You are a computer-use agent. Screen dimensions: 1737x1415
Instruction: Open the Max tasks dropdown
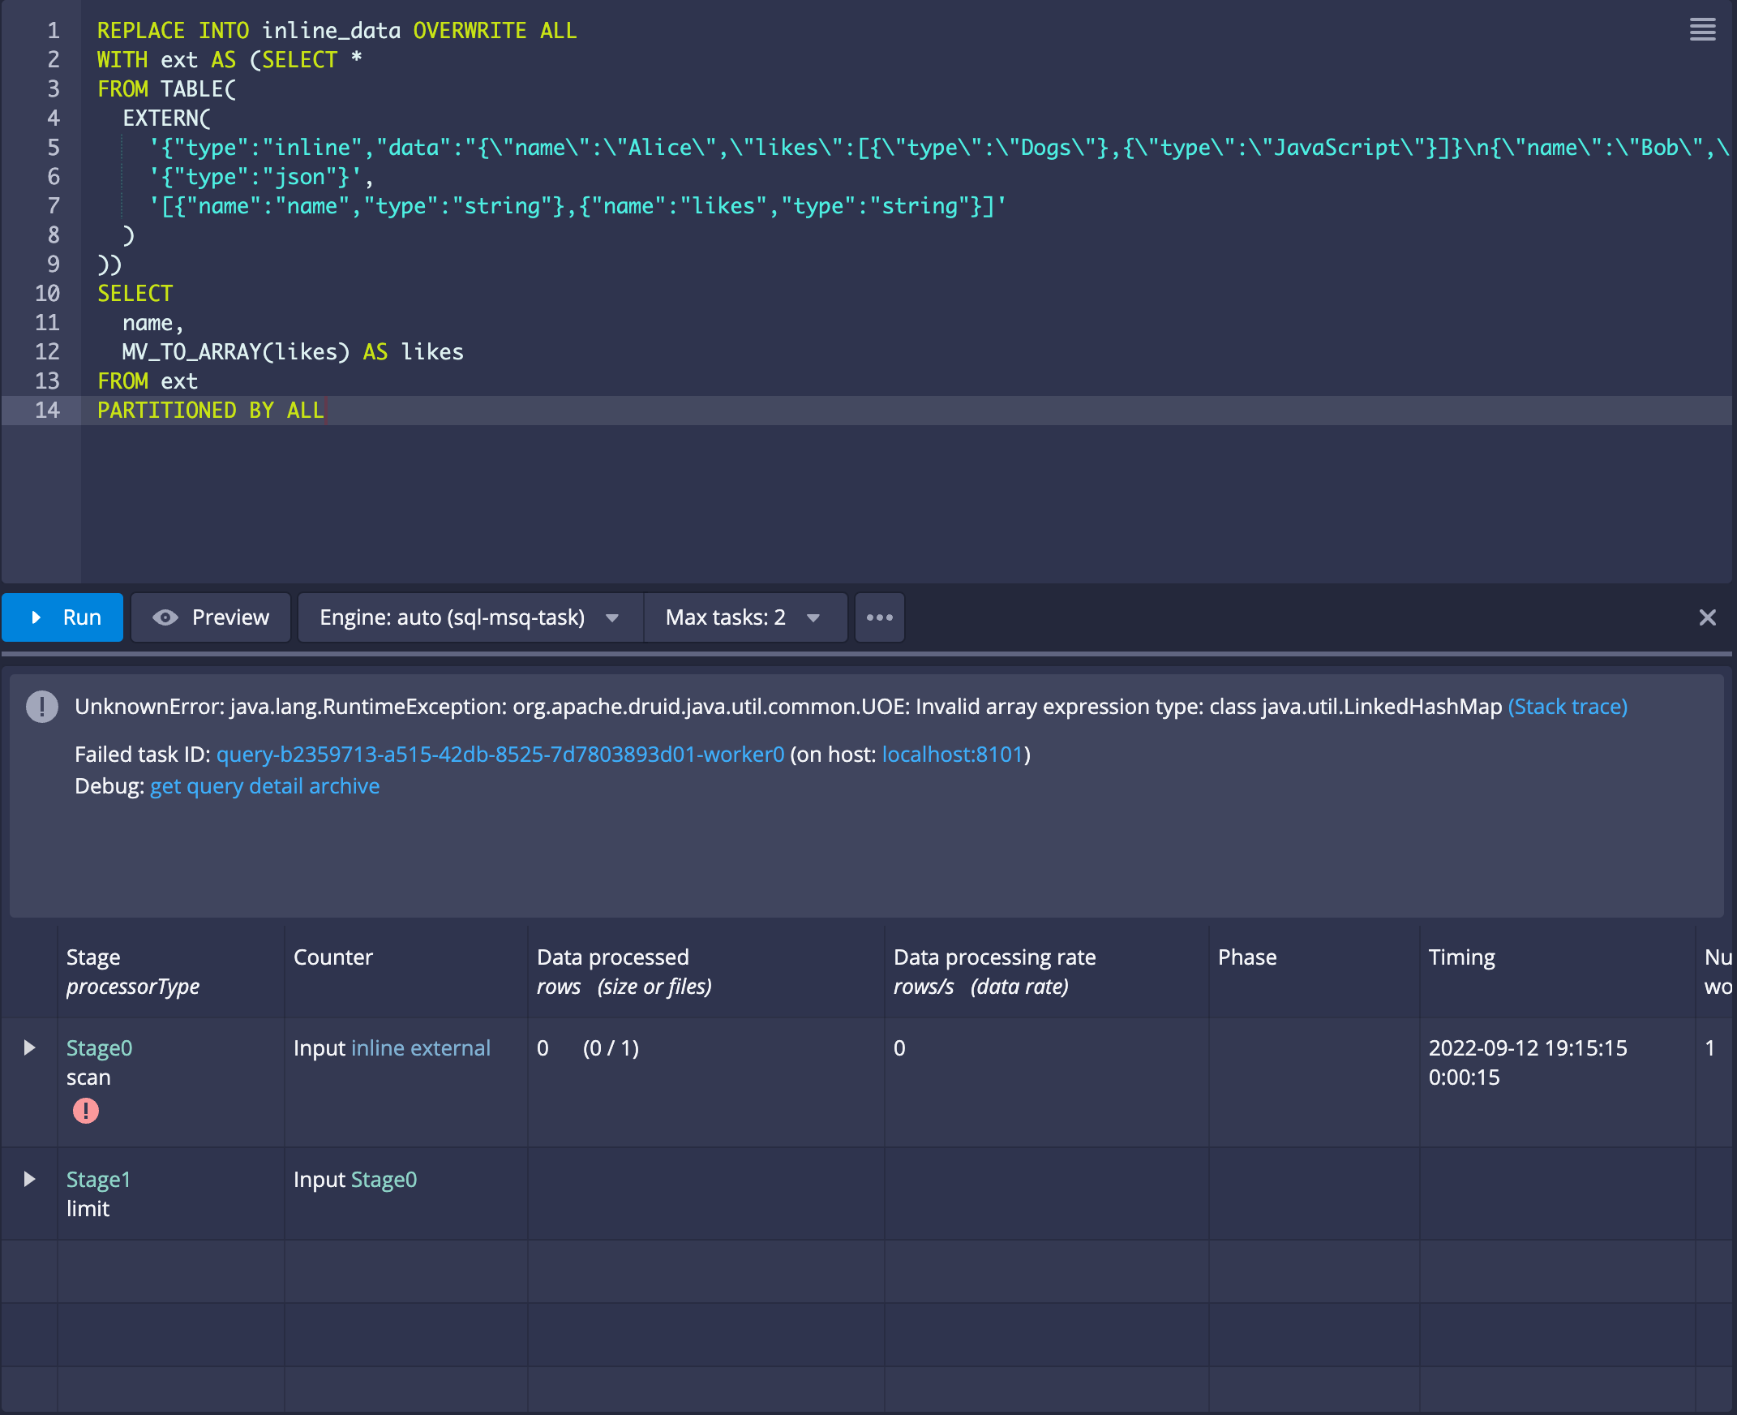click(x=742, y=617)
